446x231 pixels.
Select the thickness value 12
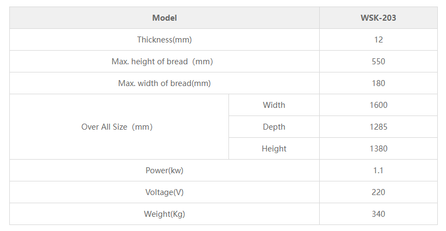[378, 40]
